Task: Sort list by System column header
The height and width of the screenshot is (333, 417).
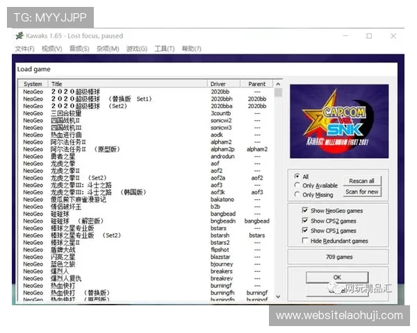Action: [x=33, y=84]
